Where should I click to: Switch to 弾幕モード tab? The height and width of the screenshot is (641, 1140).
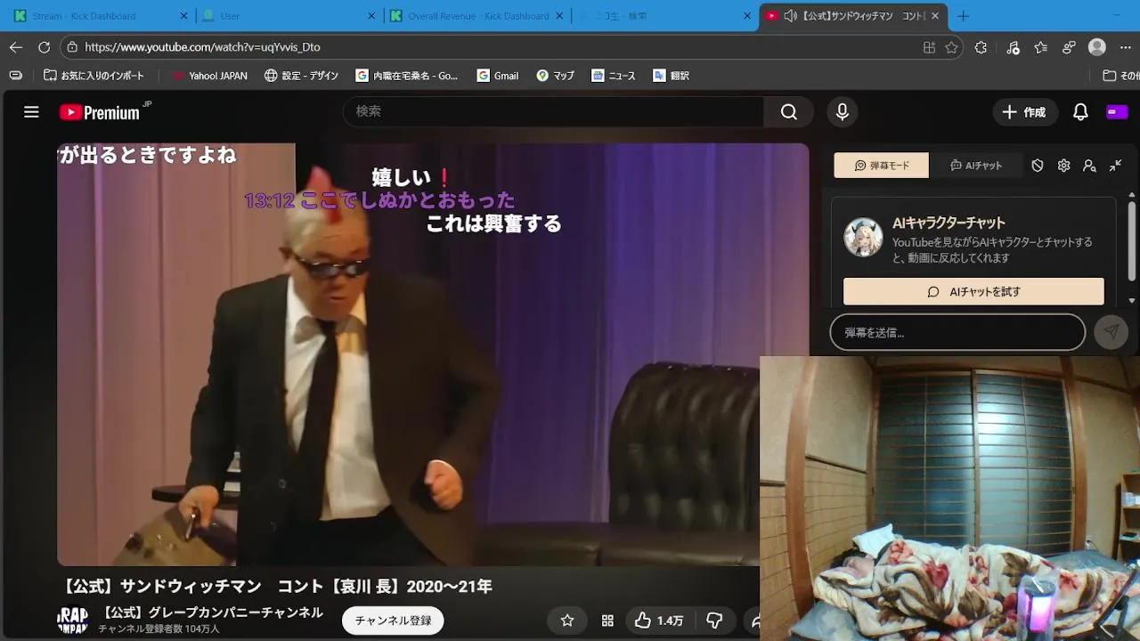click(x=882, y=166)
